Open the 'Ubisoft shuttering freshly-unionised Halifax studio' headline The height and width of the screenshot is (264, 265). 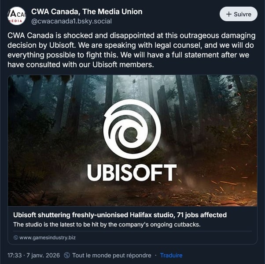tap(120, 215)
